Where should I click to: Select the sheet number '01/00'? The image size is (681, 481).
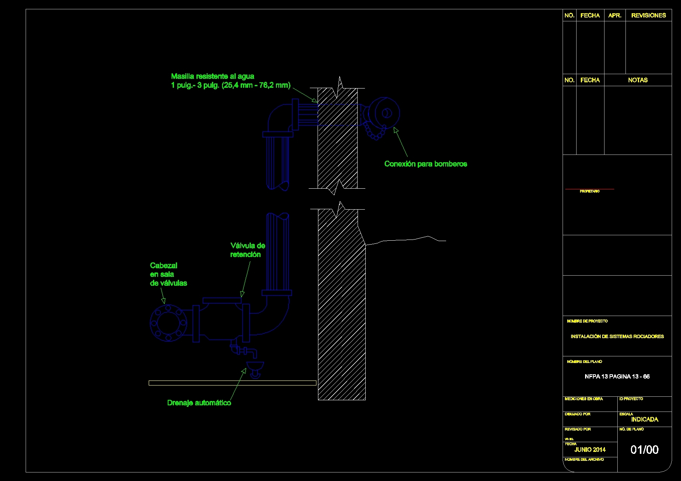coord(645,450)
